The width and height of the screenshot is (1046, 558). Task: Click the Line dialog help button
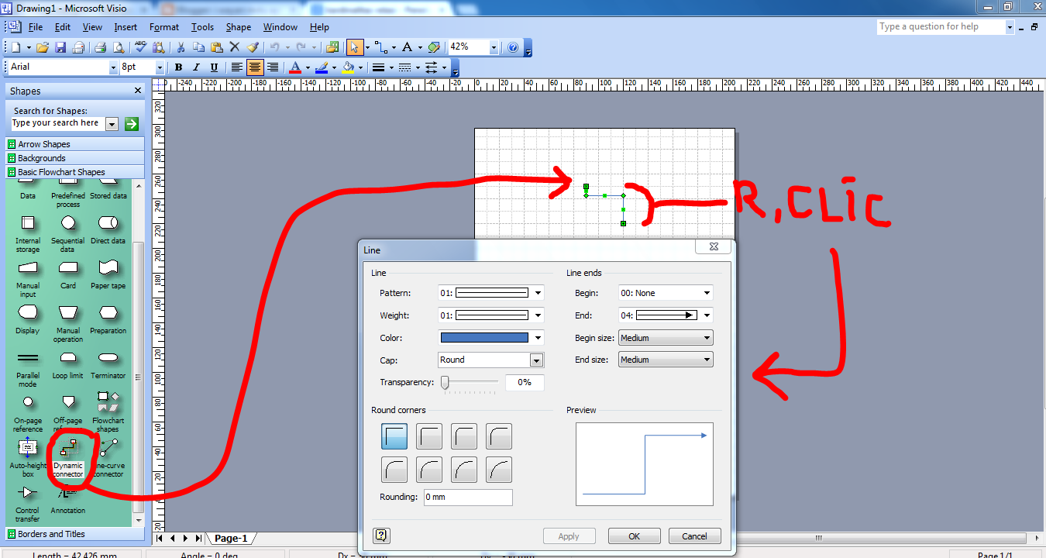click(381, 536)
